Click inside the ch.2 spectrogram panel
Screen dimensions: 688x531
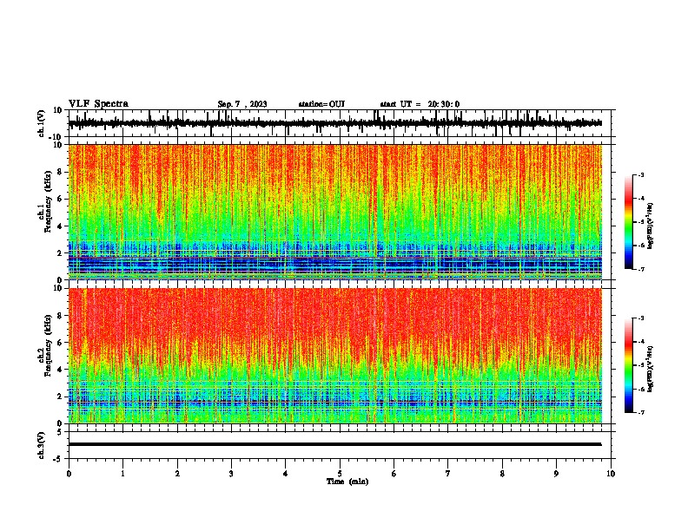334,356
